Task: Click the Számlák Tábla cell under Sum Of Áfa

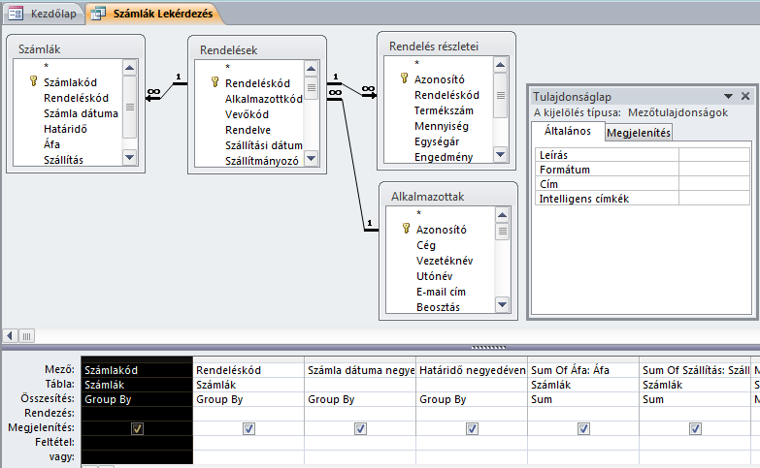Action: 583,385
